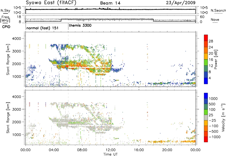This screenshot has height=156, width=226.
Task: Click the 'Freq. [MHz]' axis label
Action: 5,19
